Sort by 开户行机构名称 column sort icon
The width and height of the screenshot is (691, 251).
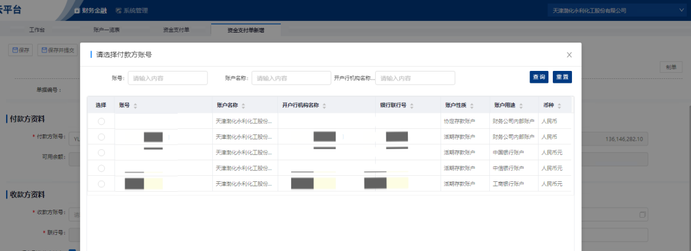(x=324, y=105)
